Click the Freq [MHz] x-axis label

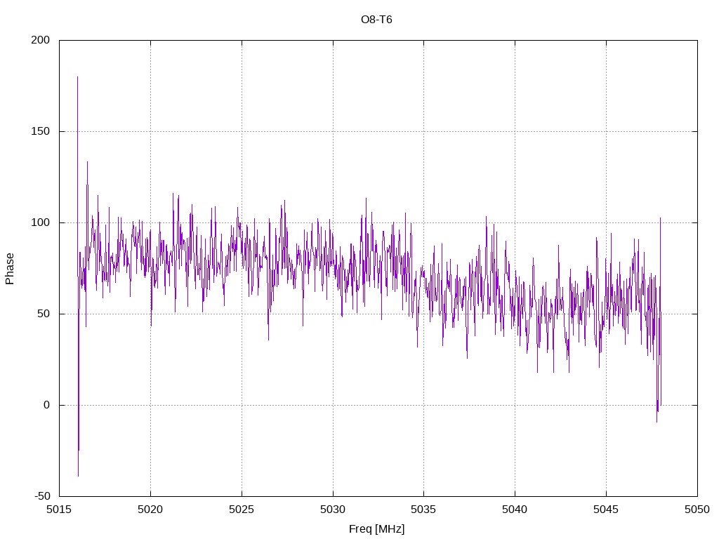pos(376,529)
